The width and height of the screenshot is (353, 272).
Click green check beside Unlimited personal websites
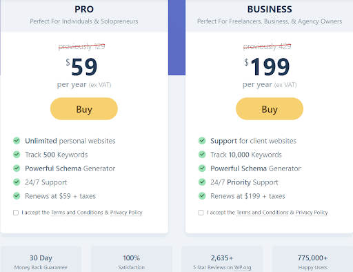(x=17, y=141)
